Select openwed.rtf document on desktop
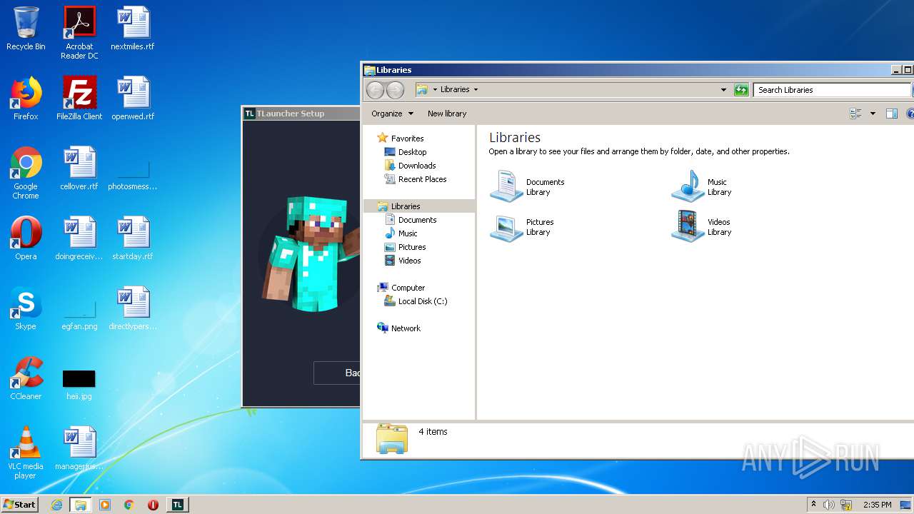This screenshot has width=914, height=514. coord(133,99)
